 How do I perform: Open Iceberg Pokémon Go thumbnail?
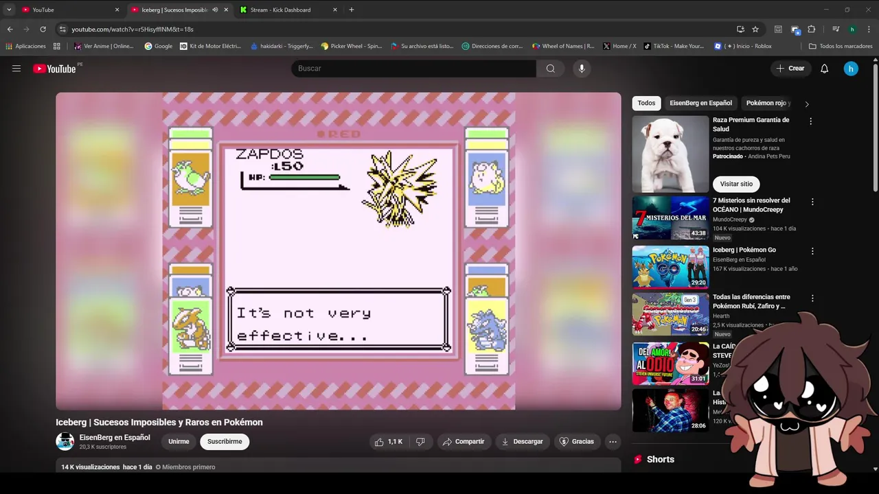[670, 268]
